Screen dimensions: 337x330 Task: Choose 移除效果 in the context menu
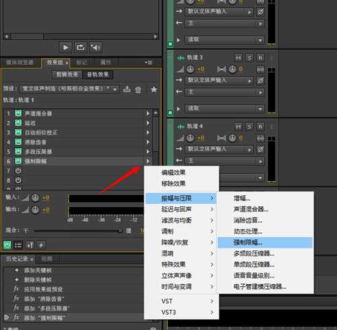point(173,184)
